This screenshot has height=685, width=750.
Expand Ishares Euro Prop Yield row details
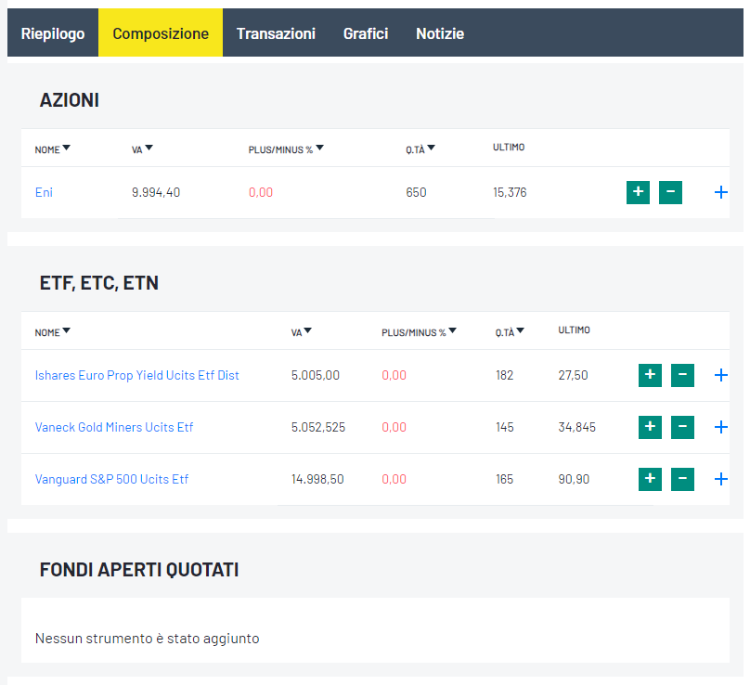tap(721, 375)
